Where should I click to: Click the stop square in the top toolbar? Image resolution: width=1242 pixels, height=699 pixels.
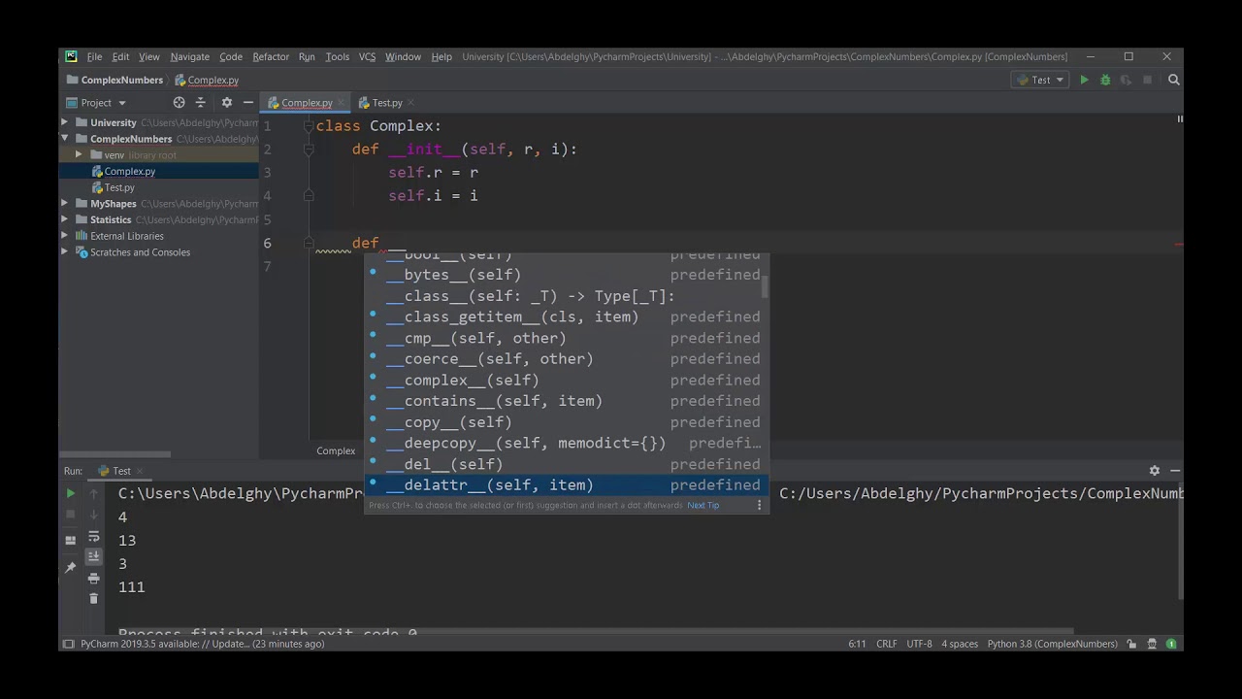1147,80
